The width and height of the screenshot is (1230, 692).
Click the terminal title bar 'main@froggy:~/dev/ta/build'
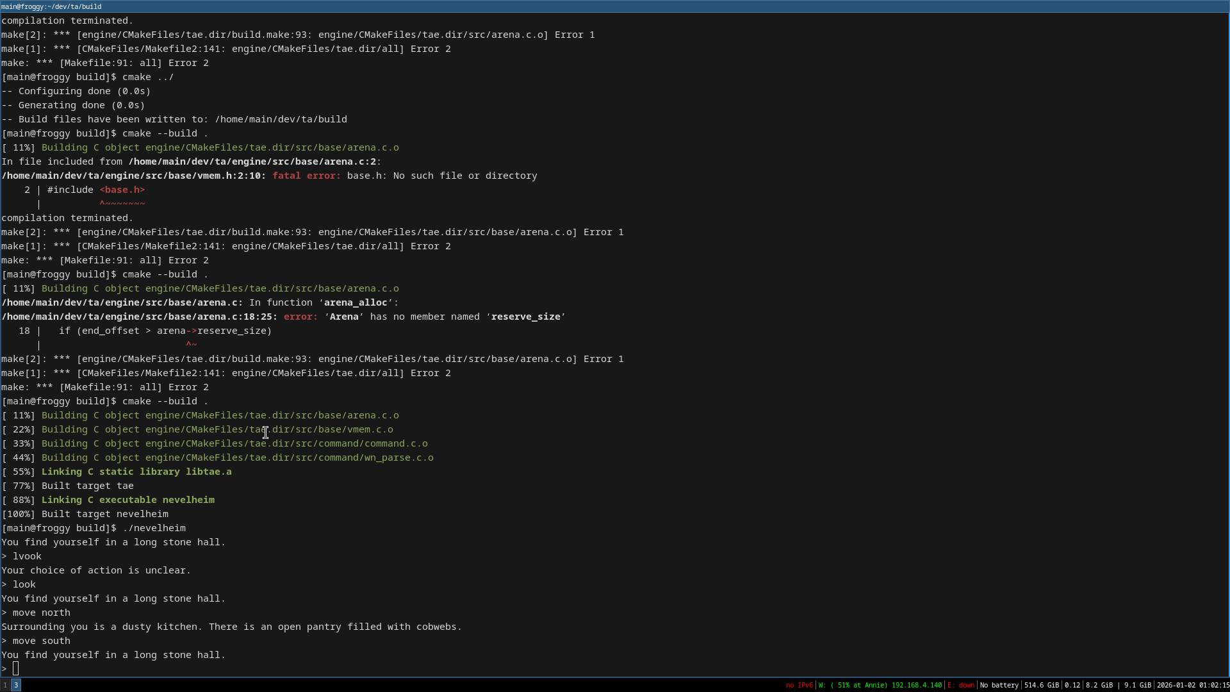[51, 6]
